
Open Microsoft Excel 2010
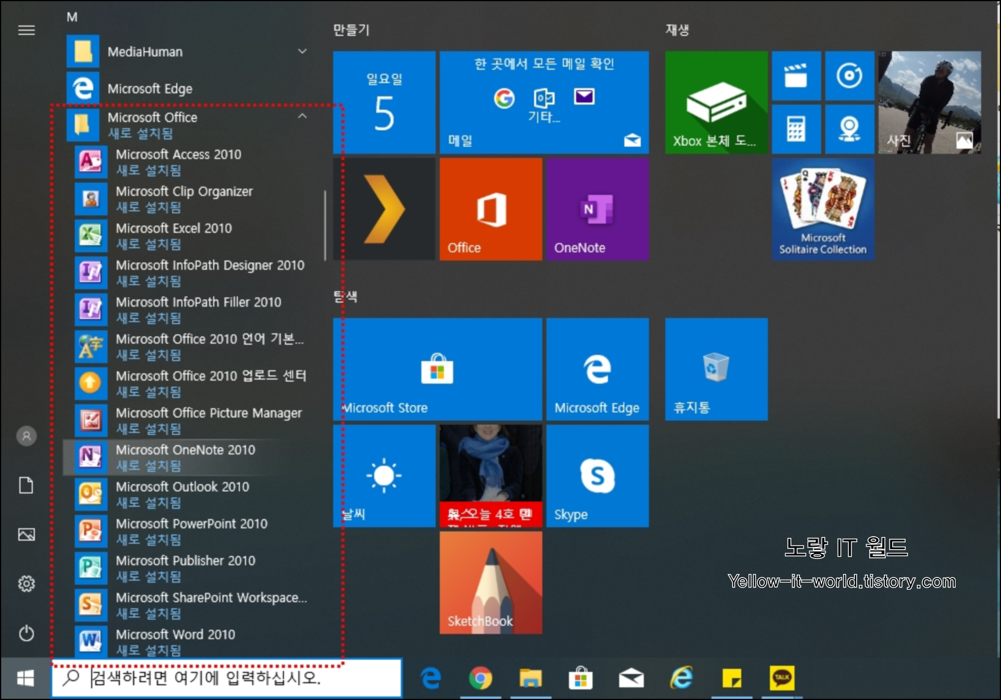tap(188, 236)
